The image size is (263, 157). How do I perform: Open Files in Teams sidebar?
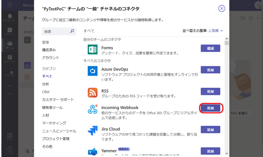pos(10,74)
